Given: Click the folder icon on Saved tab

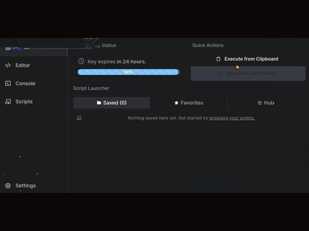Looking at the screenshot, I should 99,103.
